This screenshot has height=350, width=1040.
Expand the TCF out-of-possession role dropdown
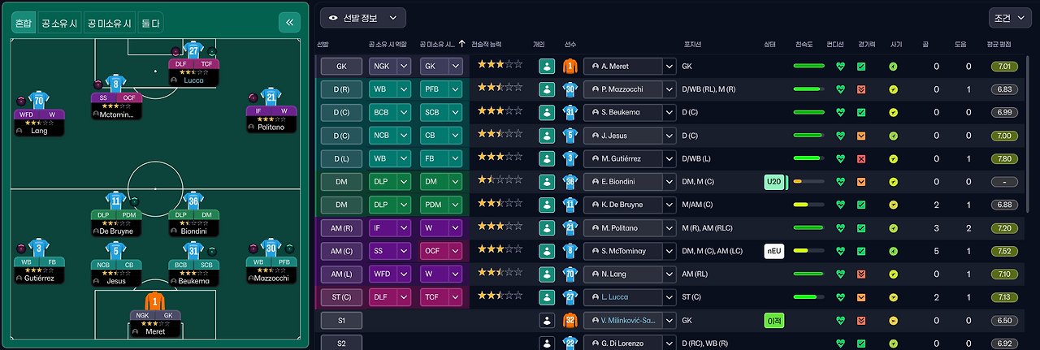[455, 297]
